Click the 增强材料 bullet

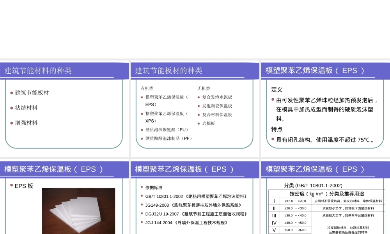(x=26, y=123)
